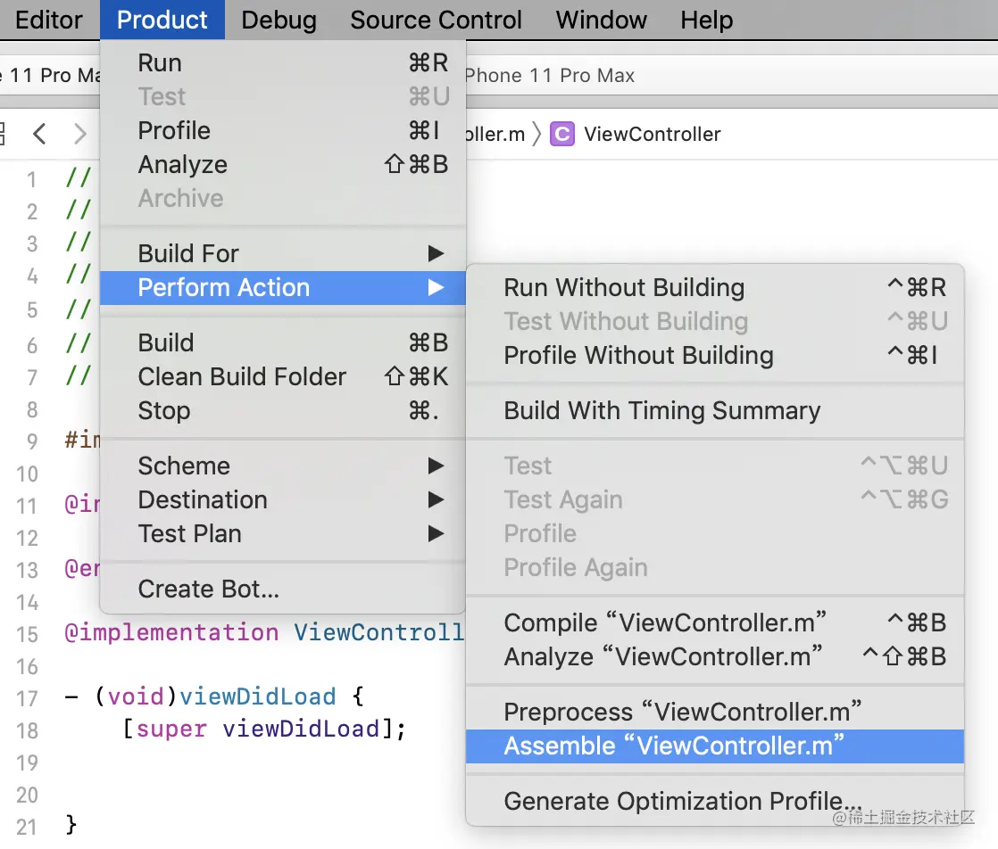
Task: Choose Preprocess "ViewController.m"
Action: coord(683,712)
